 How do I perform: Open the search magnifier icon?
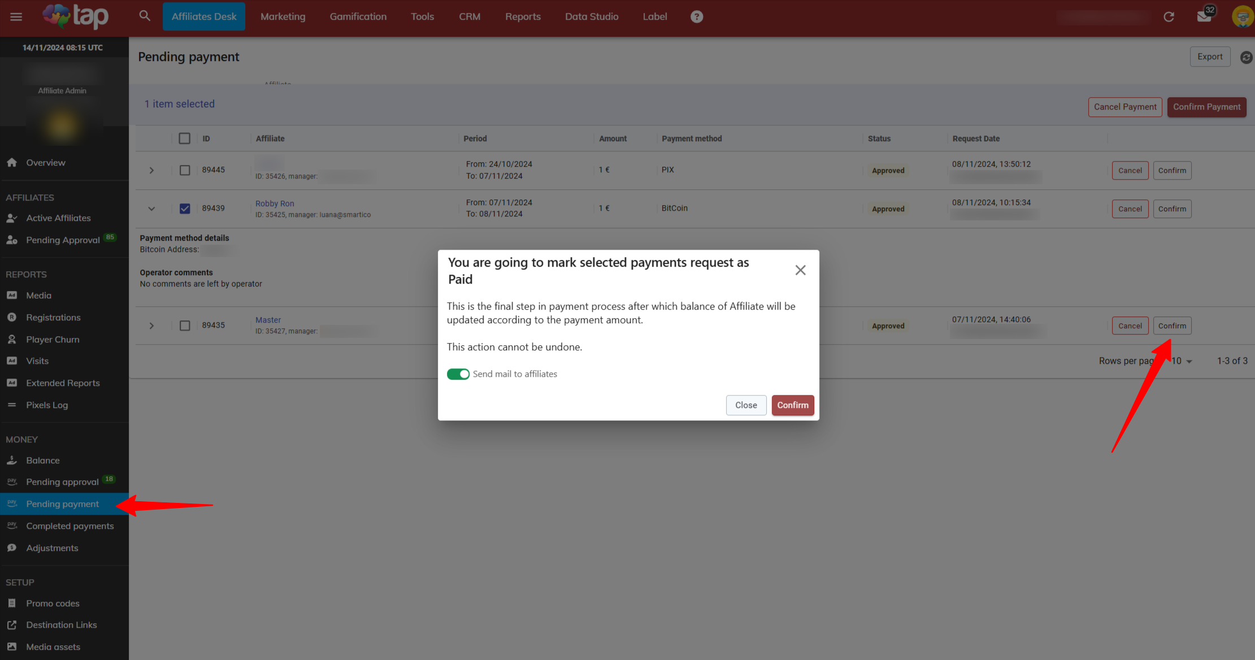pos(145,16)
